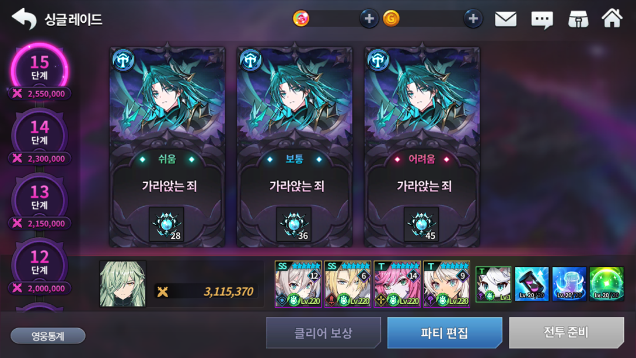Add rubies with the plus button
The width and height of the screenshot is (636, 358).
click(369, 19)
